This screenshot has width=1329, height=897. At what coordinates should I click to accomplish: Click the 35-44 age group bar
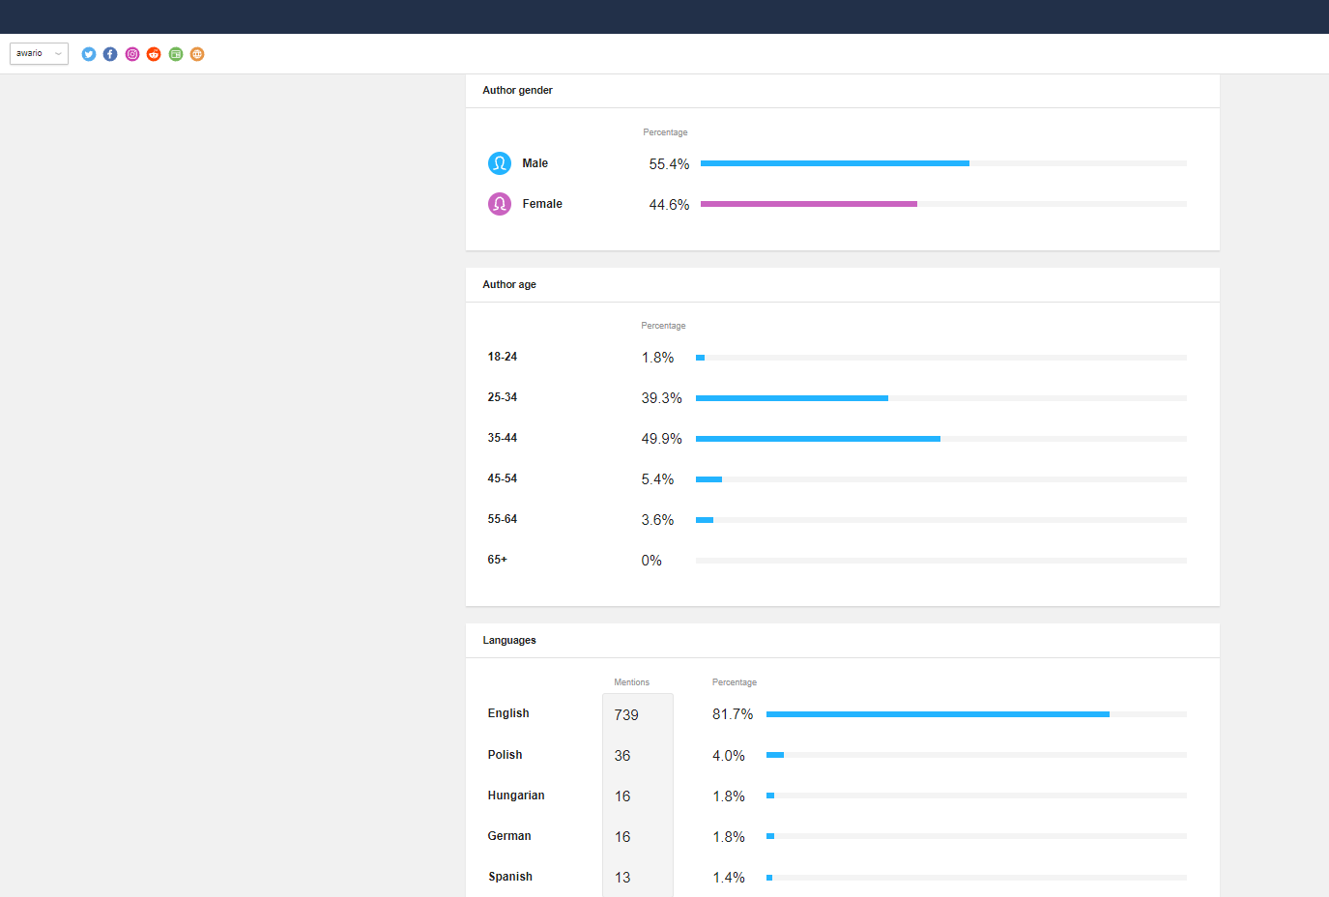tap(817, 439)
